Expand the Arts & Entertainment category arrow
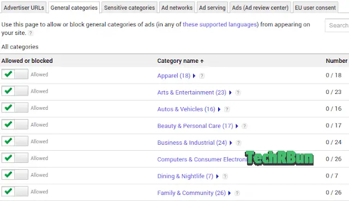The height and width of the screenshot is (201, 349). click(230, 92)
